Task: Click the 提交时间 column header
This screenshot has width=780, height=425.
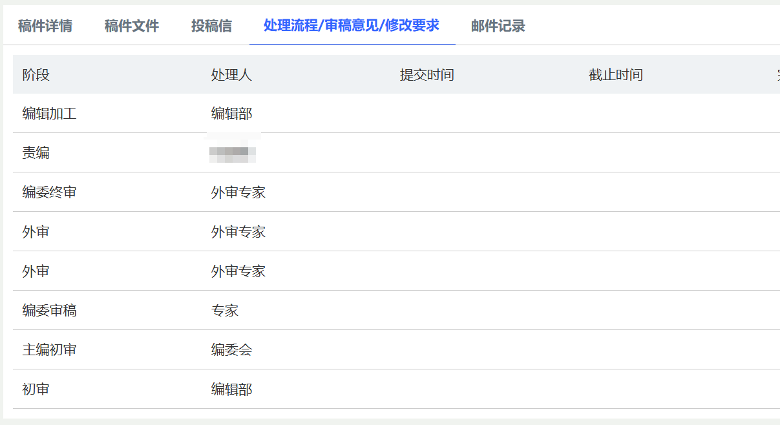Action: [427, 75]
